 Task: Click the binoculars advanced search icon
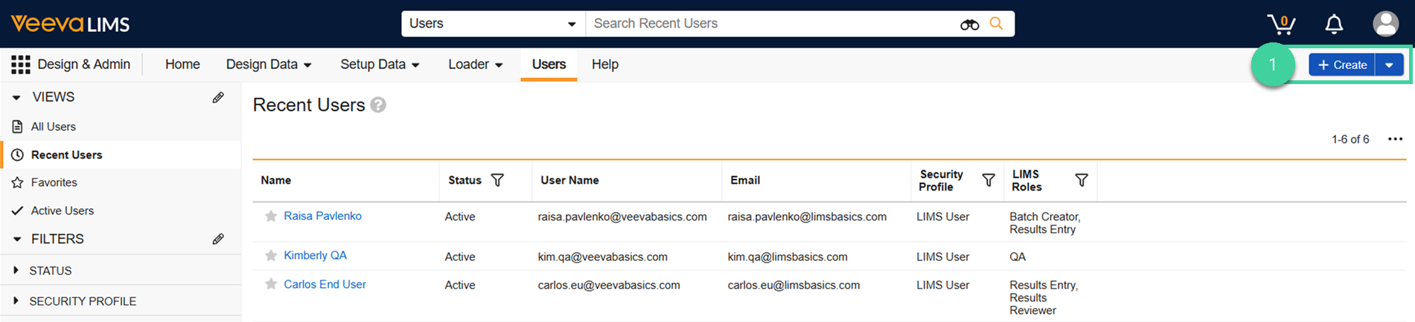(x=969, y=25)
